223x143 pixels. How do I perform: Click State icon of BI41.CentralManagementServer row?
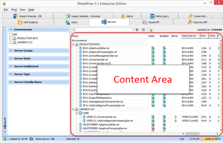(x=153, y=56)
